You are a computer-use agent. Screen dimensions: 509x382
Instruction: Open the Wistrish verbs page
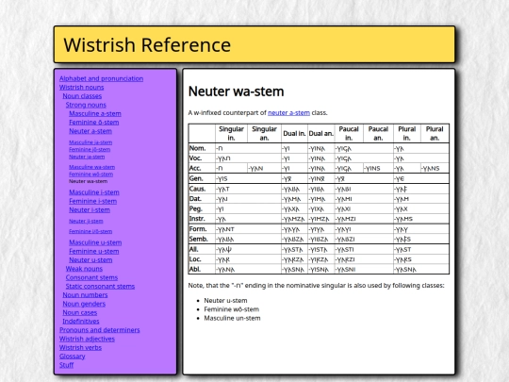pyautogui.click(x=80, y=347)
